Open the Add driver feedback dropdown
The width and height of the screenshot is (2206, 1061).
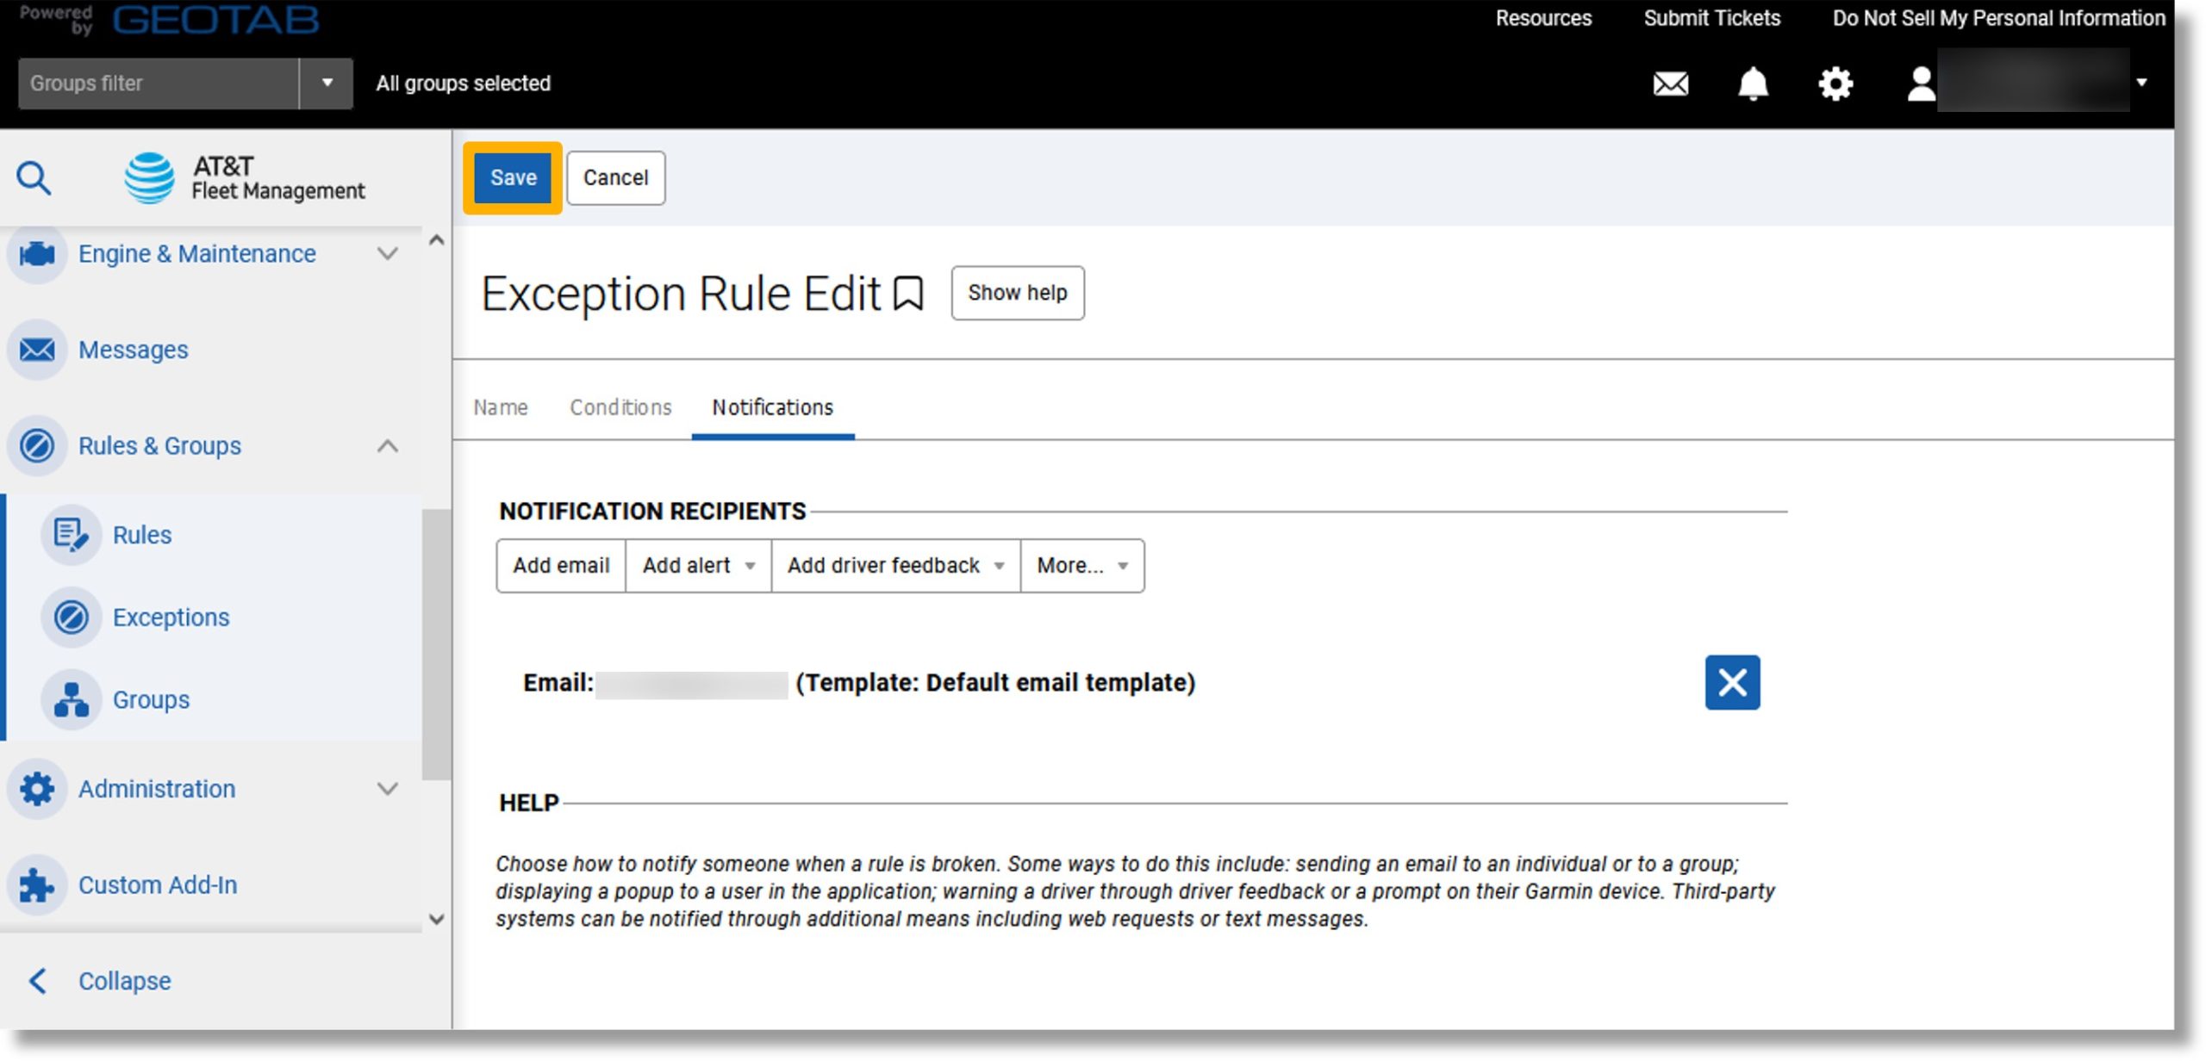[x=895, y=566]
